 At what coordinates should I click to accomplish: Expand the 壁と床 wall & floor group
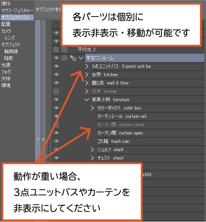[x=87, y=83]
